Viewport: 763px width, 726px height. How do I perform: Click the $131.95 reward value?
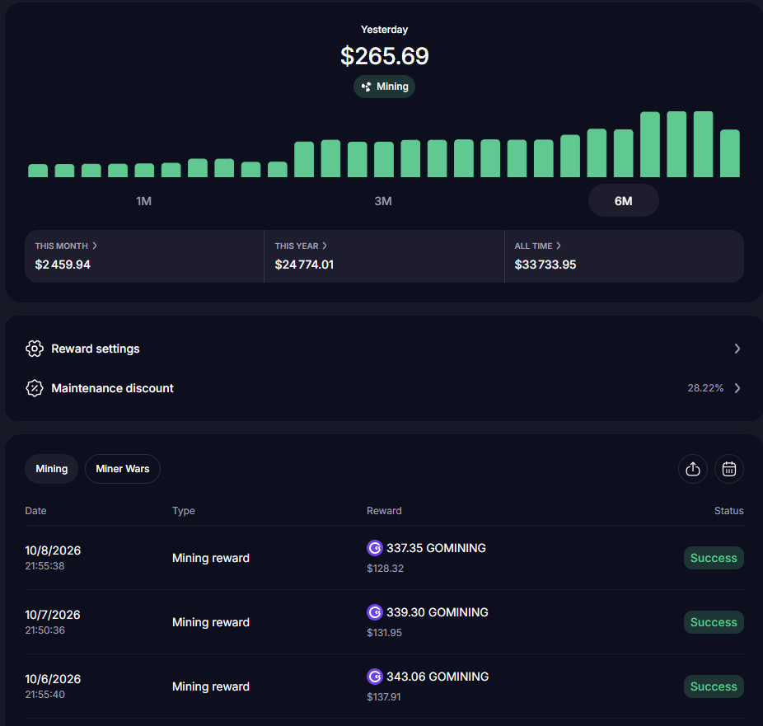[x=384, y=633]
